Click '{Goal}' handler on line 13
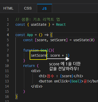Image resolution: width=98 pixels, height=102 pixels. 75,81
